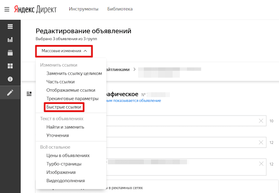The image size is (279, 193).
Task: Open the Инструменты menu
Action: (x=83, y=9)
